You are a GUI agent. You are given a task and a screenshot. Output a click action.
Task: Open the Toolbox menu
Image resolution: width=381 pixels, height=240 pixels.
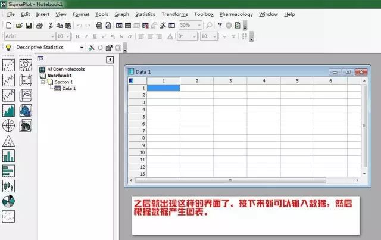click(204, 14)
